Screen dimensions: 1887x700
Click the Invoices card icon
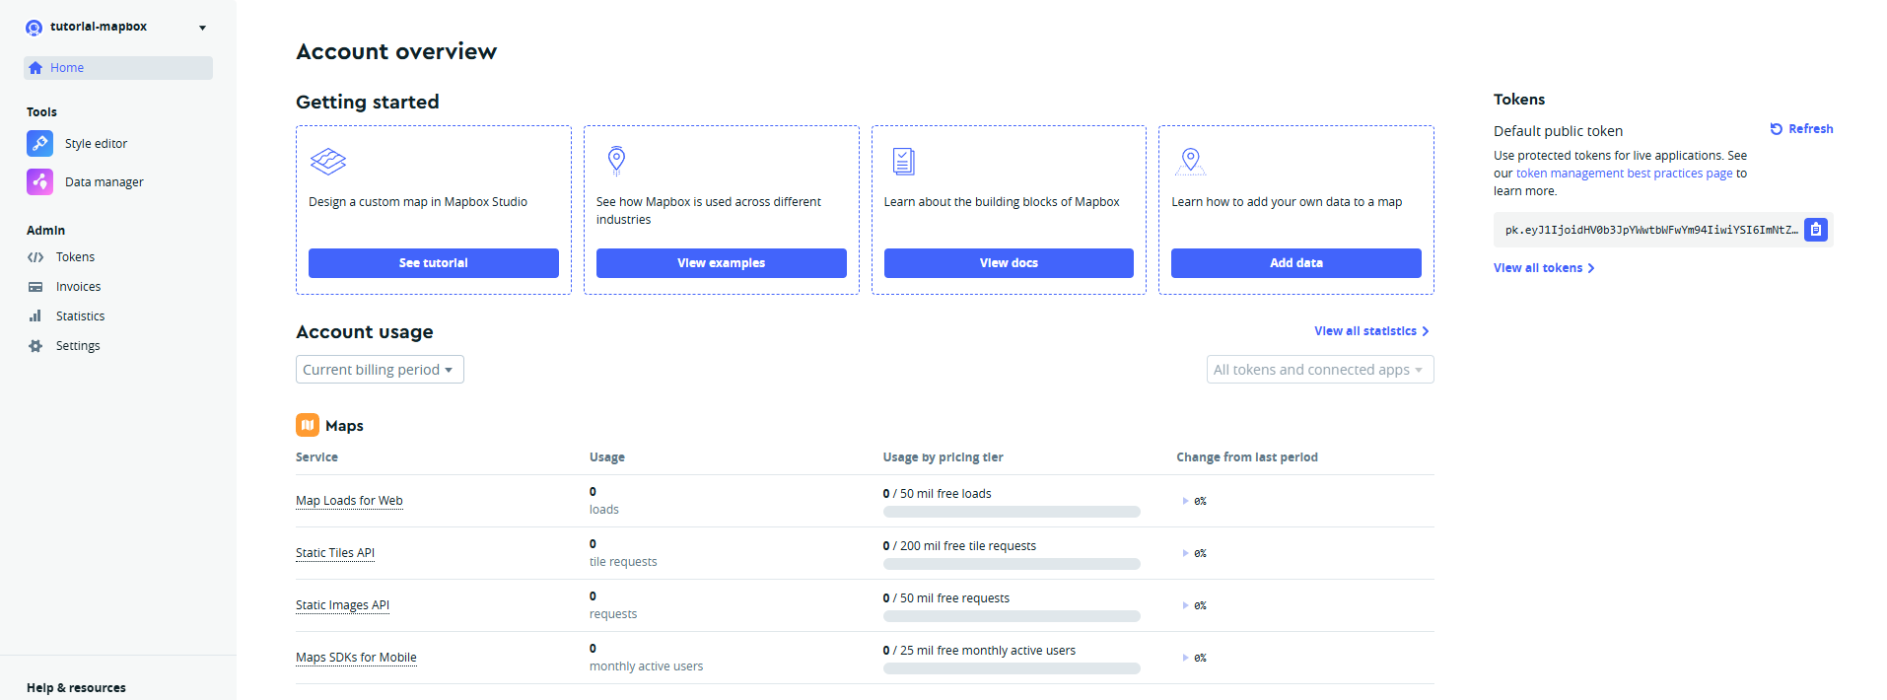coord(35,287)
